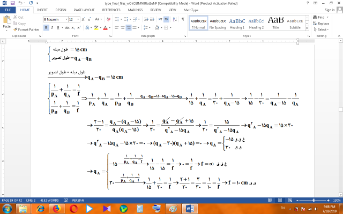Apply superscript formatting
Screen dimensions: 343x214
[x=79, y=28]
